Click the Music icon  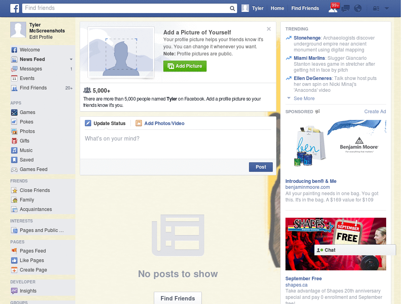tap(14, 150)
